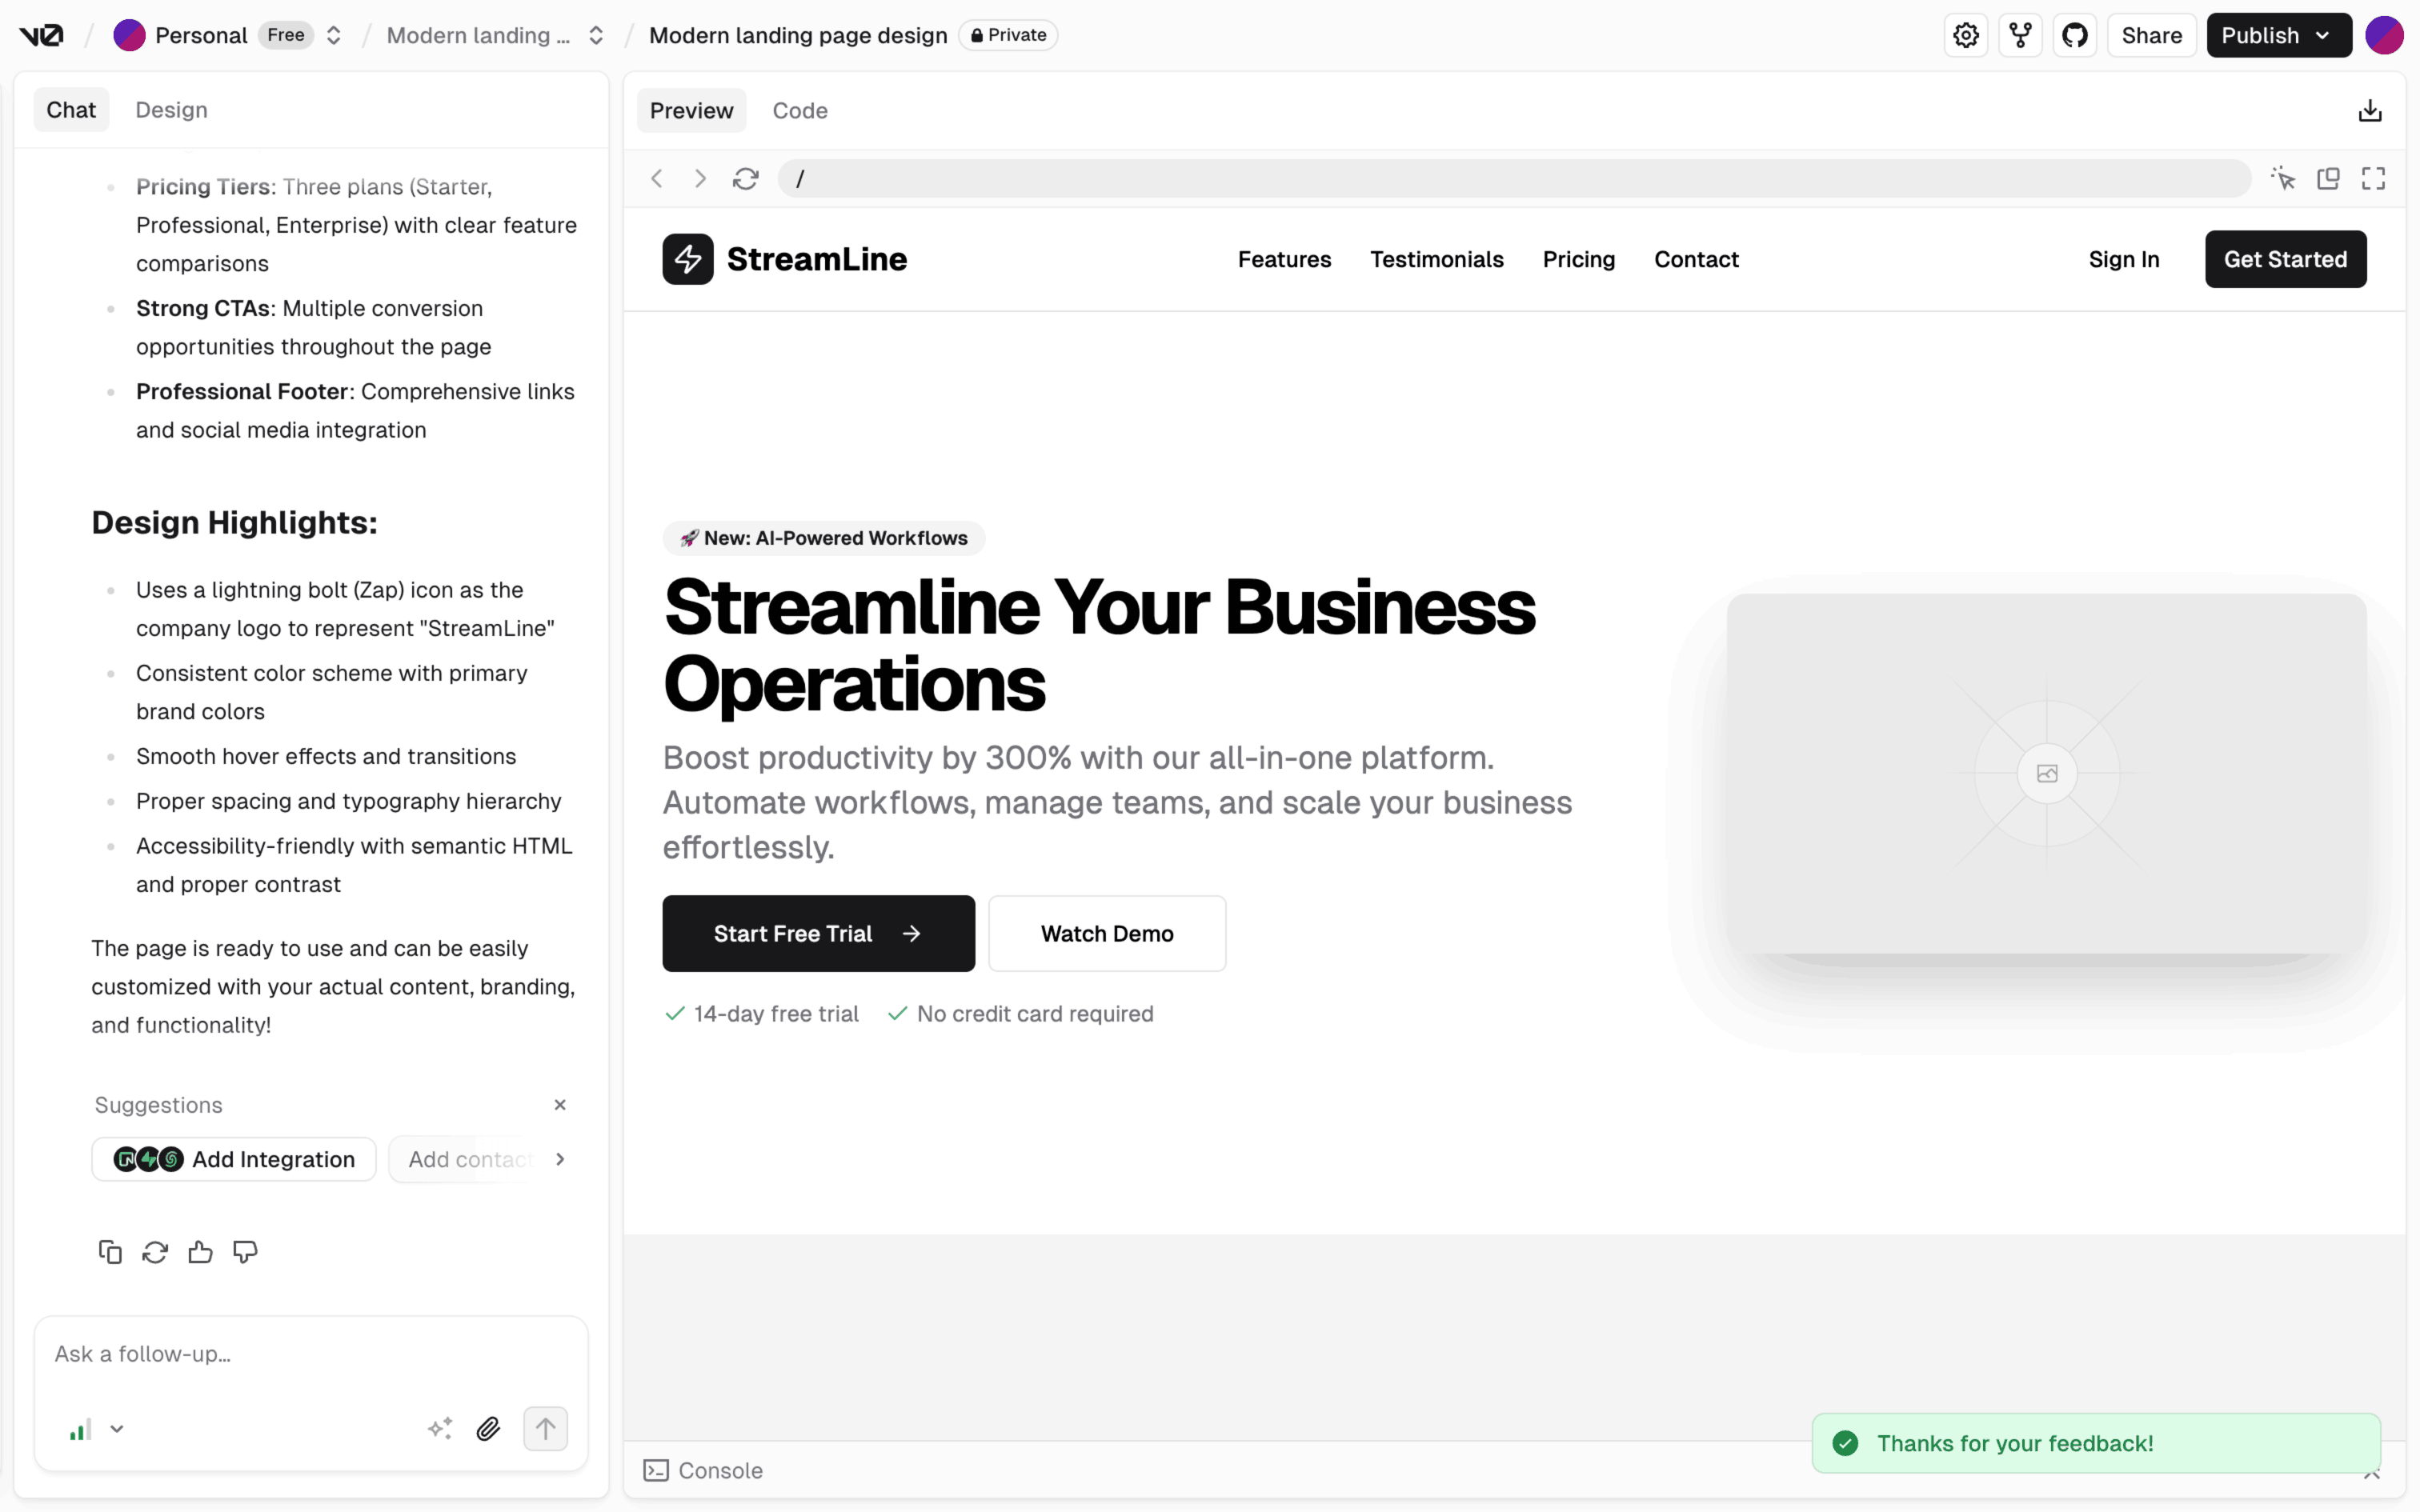
Task: Copy the chat response
Action: click(x=110, y=1252)
